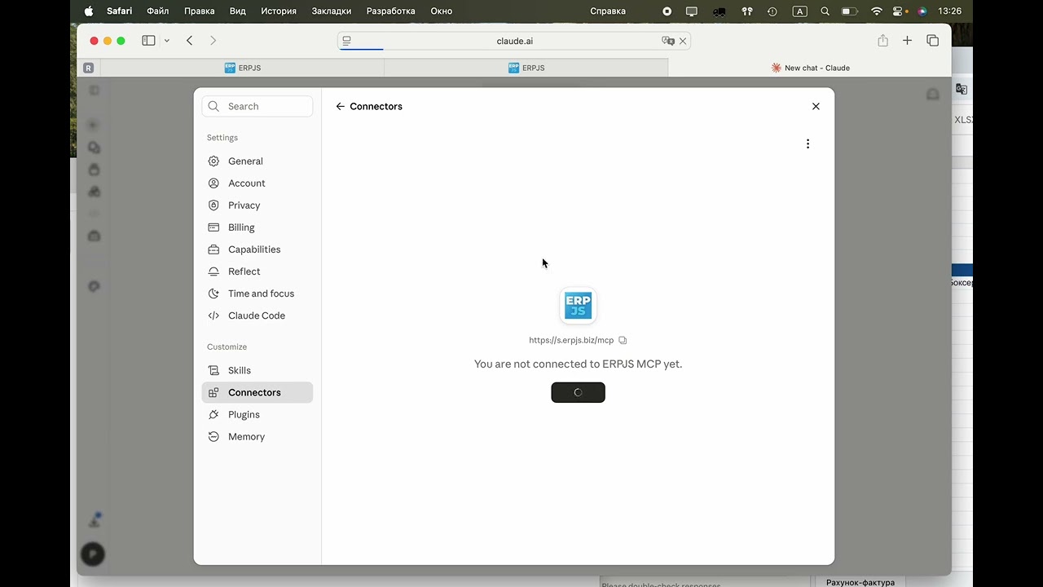Open the page translation icon
The width and height of the screenshot is (1043, 587).
(x=668, y=41)
